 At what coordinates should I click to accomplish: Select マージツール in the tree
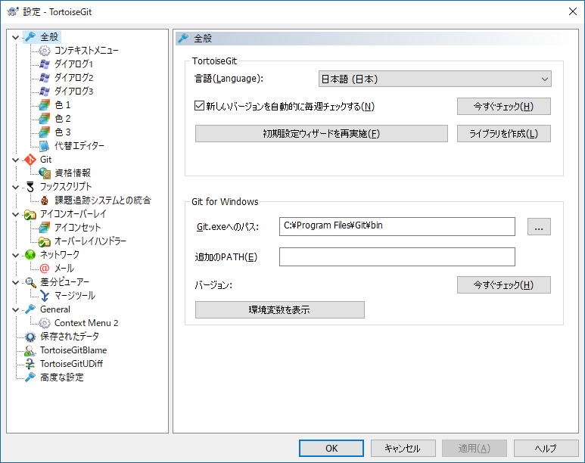coord(75,296)
